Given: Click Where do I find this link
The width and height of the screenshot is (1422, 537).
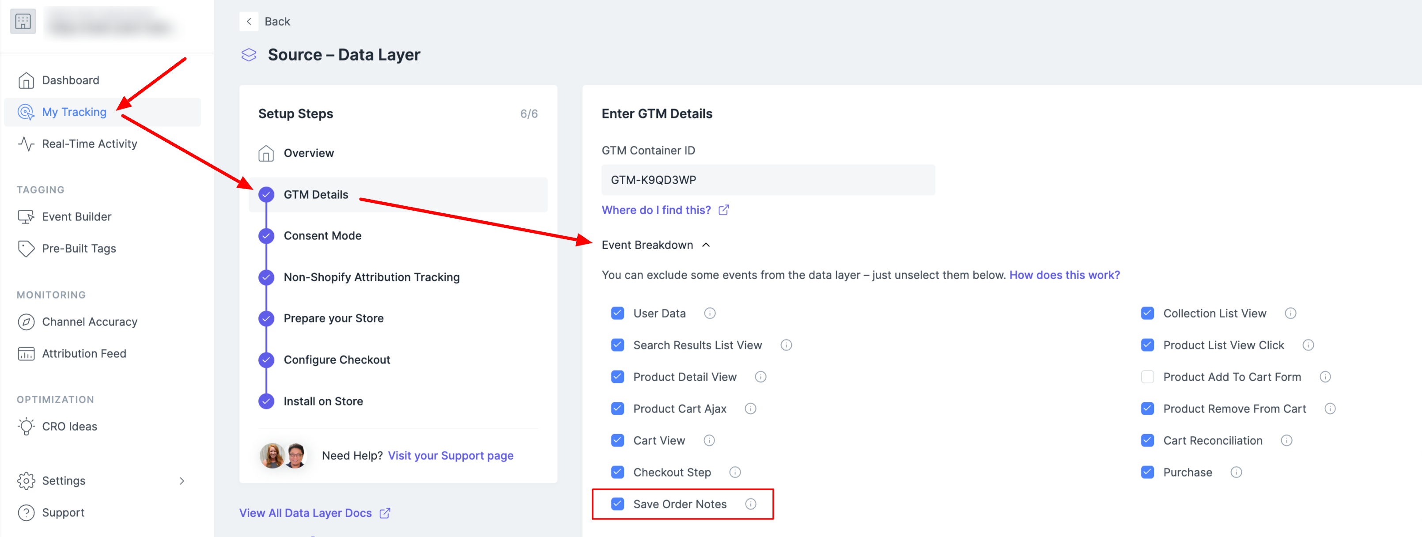Looking at the screenshot, I should point(656,210).
